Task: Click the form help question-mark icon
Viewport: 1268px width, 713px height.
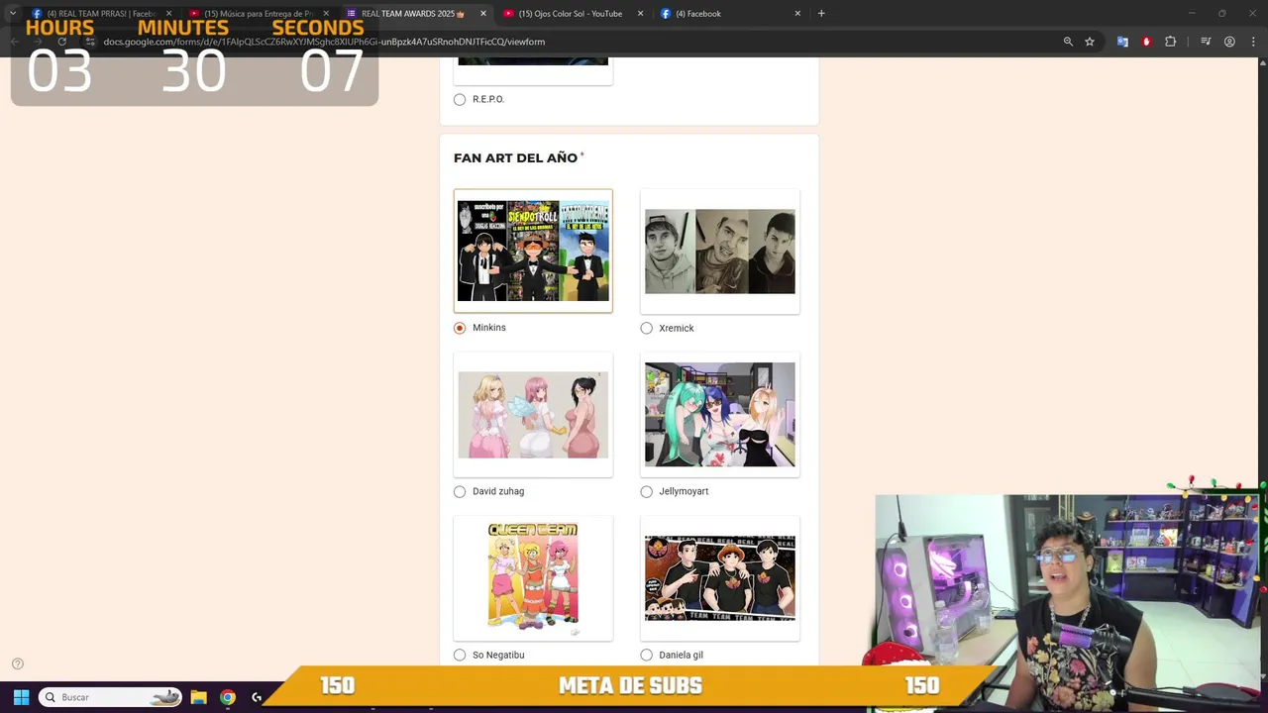Action: pos(17,664)
